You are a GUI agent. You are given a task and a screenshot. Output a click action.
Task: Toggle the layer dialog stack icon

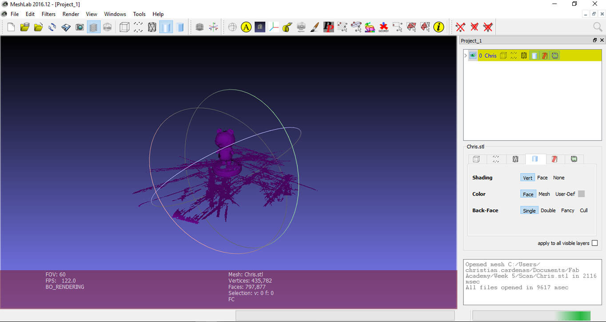[x=93, y=27]
